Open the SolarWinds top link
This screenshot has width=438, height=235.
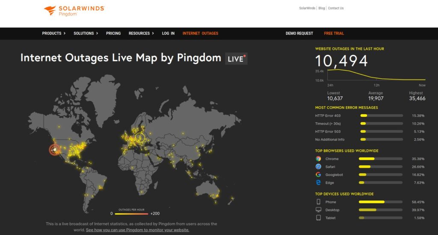click(307, 8)
